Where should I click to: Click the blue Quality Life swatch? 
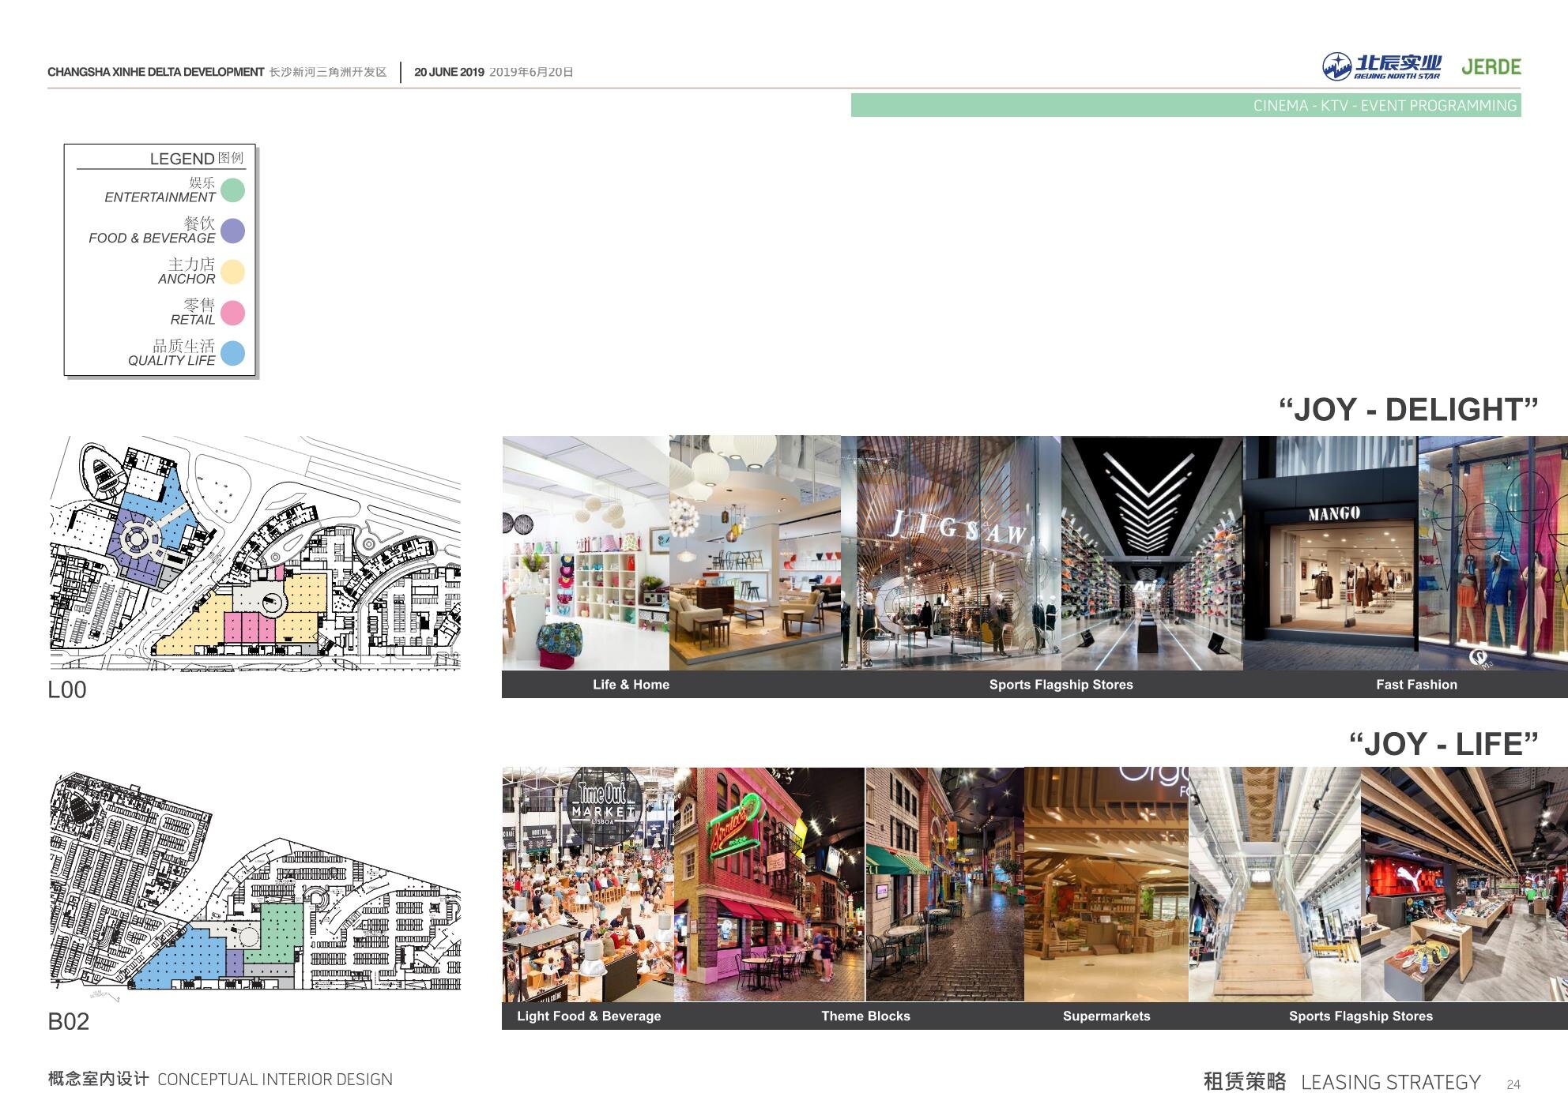232,353
